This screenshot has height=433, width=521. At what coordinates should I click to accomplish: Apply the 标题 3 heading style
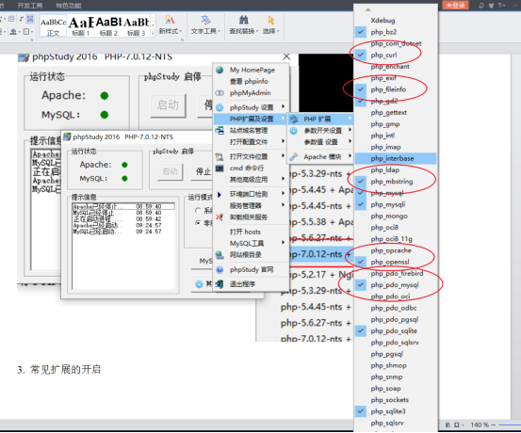point(137,26)
